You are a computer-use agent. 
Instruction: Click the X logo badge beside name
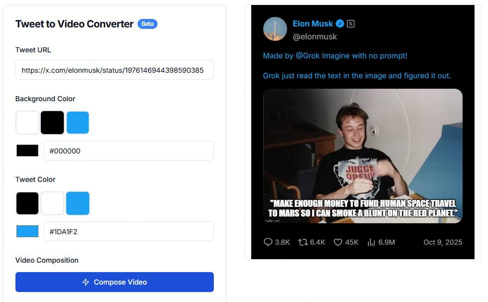(350, 23)
